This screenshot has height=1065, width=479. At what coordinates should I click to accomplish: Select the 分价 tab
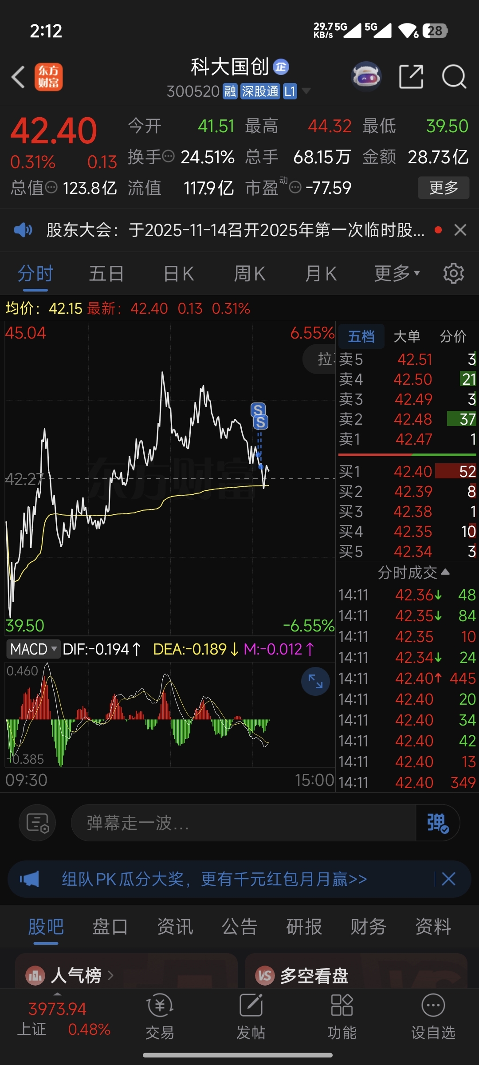(453, 336)
